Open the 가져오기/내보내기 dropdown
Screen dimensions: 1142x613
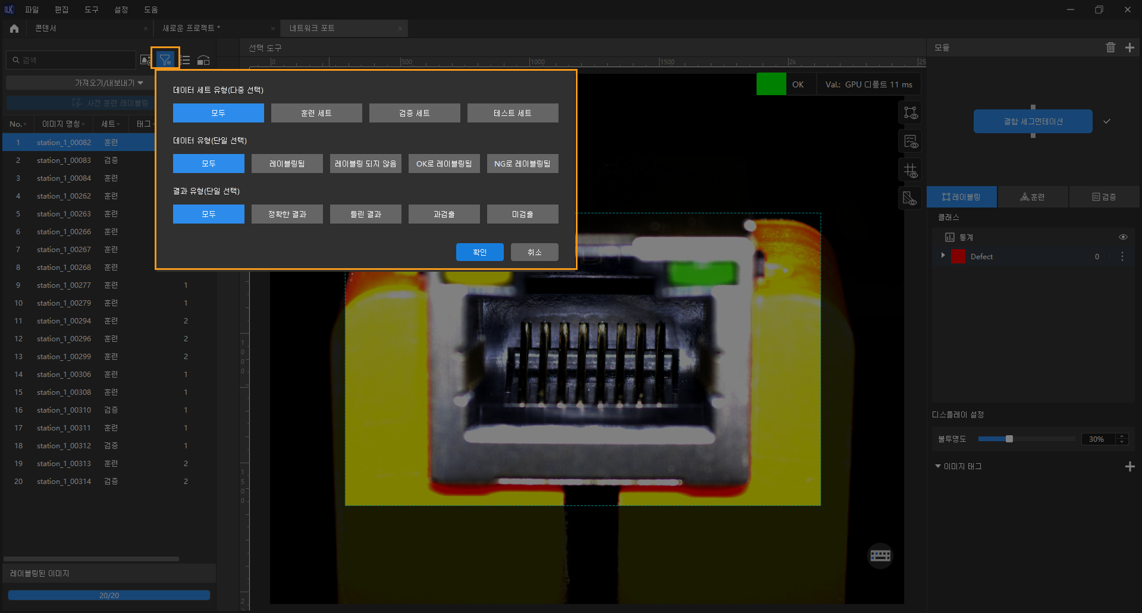point(109,83)
